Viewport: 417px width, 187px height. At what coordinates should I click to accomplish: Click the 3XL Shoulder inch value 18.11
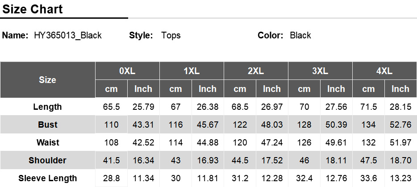point(336,160)
